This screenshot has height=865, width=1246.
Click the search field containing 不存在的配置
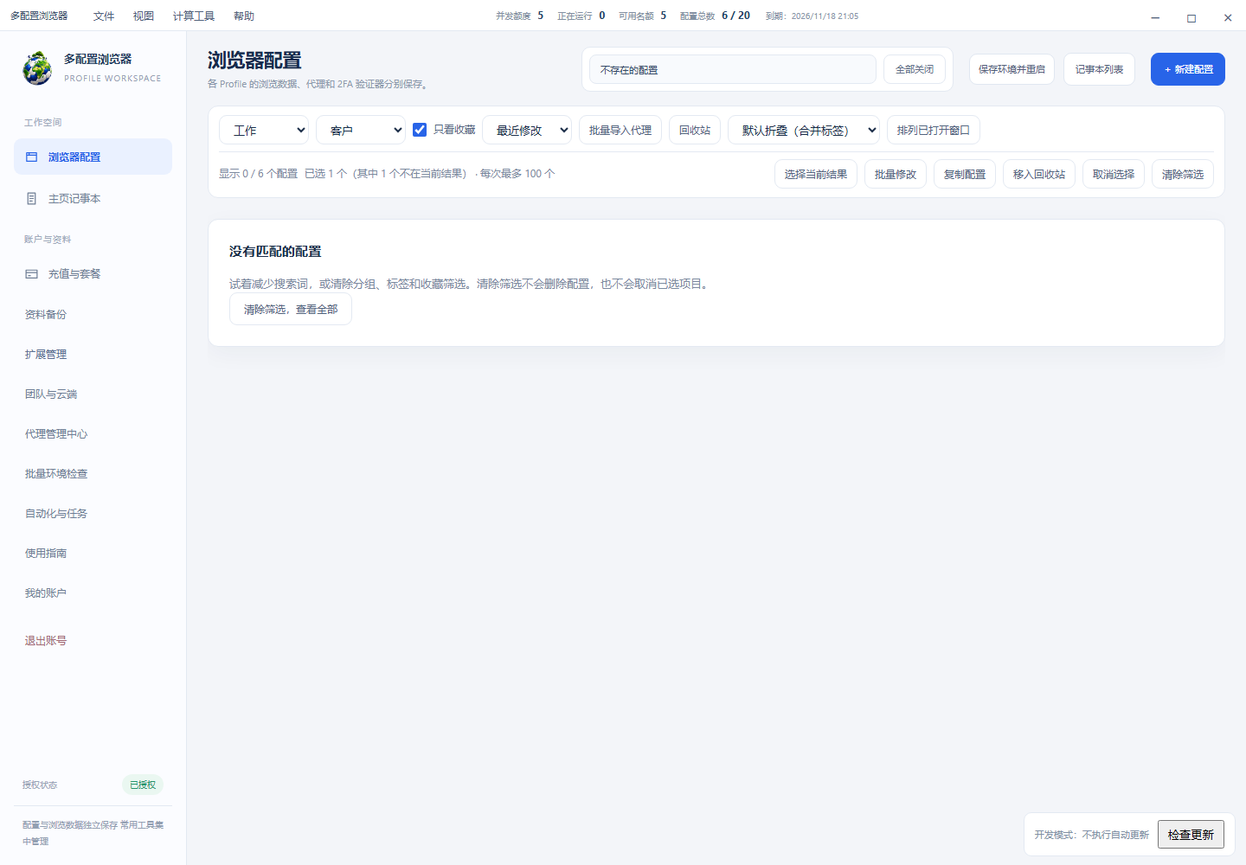[x=733, y=69]
